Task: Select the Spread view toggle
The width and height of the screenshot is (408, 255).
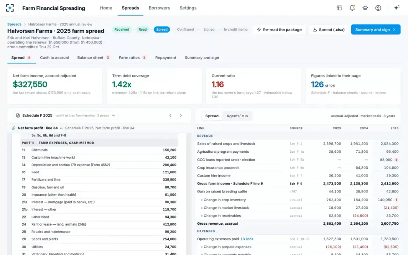Action: (212, 116)
